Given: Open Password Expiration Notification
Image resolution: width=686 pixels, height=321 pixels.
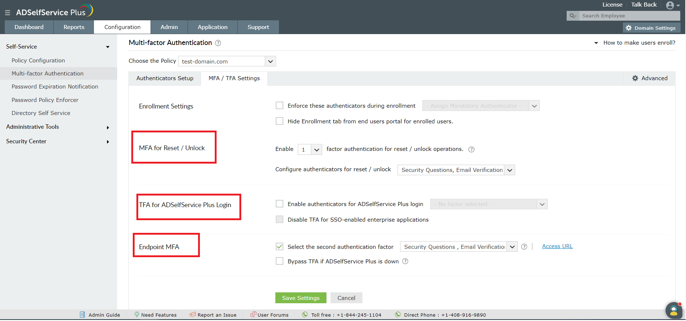Looking at the screenshot, I should (55, 87).
